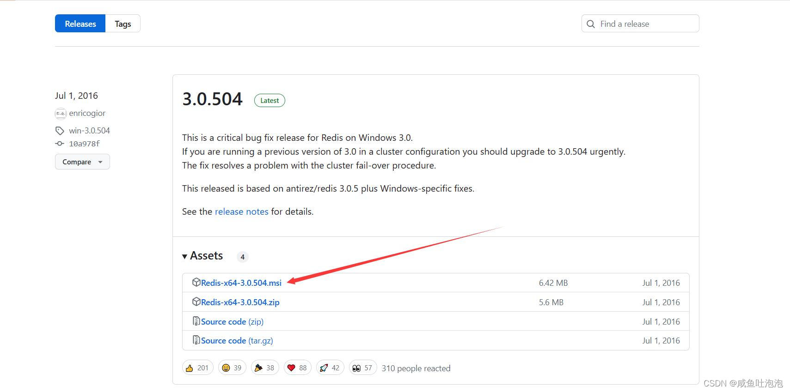Click the tag icon beside win-3.0.504

[x=60, y=131]
